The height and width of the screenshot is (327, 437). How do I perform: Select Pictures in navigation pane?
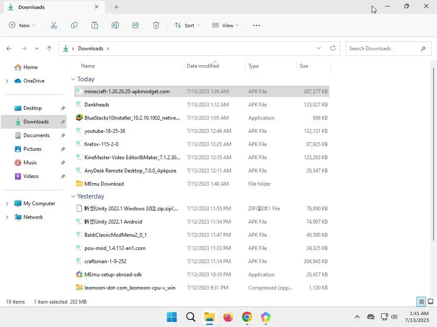[32, 149]
